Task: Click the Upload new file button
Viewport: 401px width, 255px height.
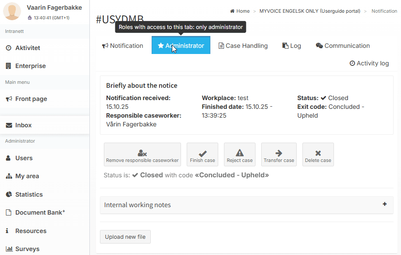Action: (125, 237)
